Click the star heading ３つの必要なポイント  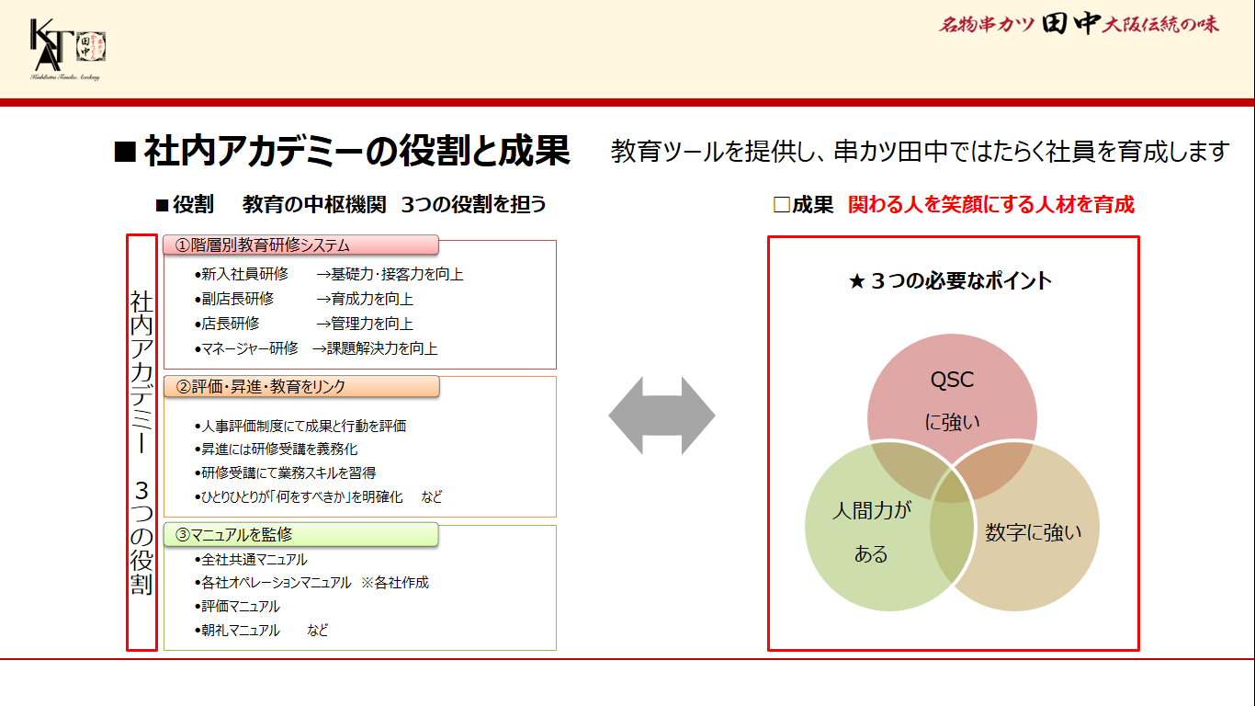click(x=951, y=281)
